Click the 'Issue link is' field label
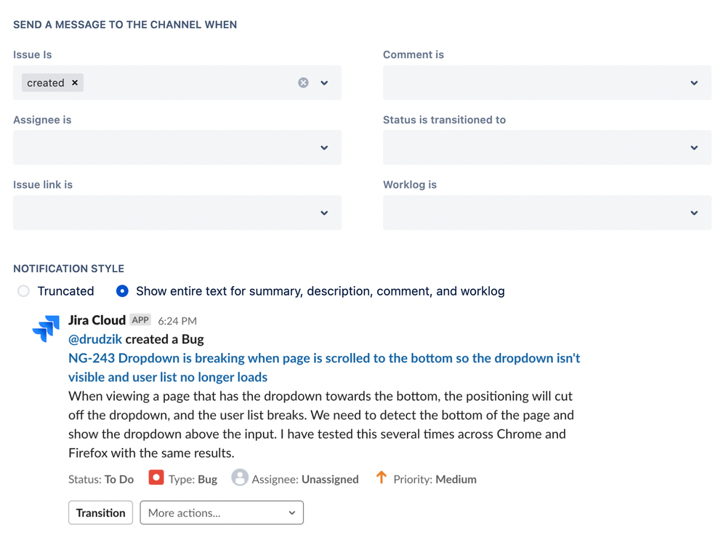 tap(43, 184)
